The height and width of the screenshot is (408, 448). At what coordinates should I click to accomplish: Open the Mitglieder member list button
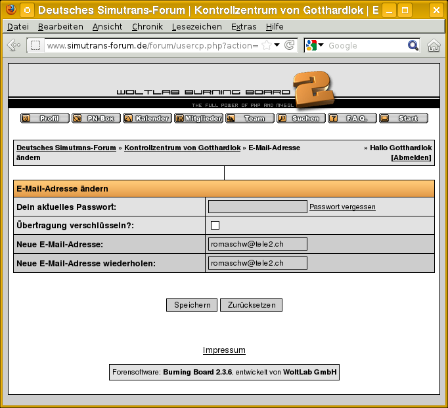point(198,119)
